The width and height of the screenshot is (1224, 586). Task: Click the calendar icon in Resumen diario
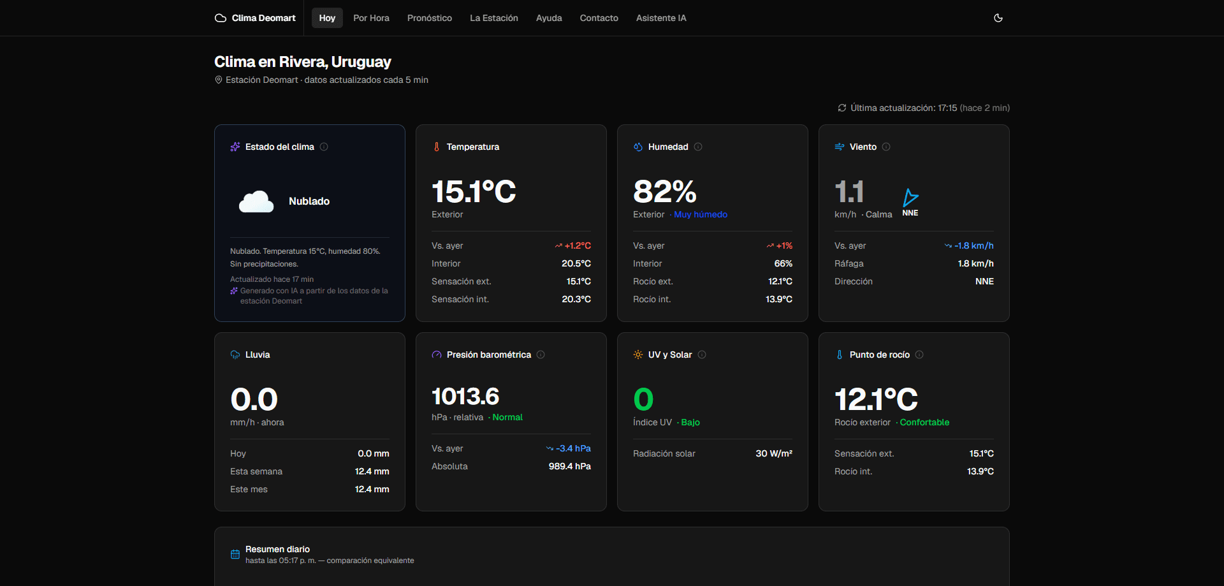click(235, 554)
